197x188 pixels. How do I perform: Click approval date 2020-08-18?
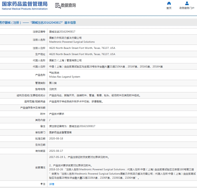56,139
